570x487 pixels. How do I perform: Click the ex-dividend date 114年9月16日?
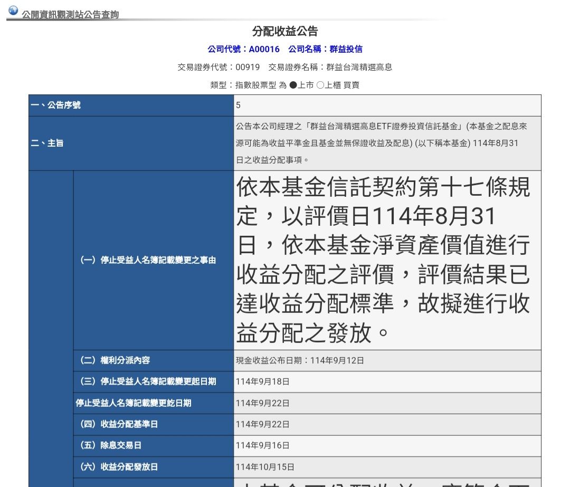coord(262,445)
